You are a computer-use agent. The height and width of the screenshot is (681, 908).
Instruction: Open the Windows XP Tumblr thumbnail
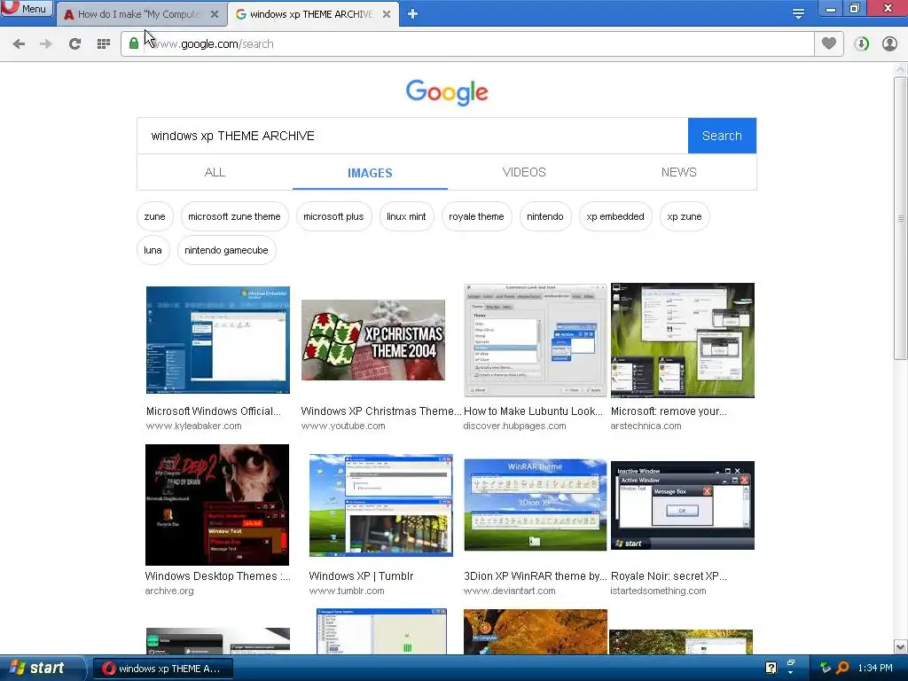point(381,505)
